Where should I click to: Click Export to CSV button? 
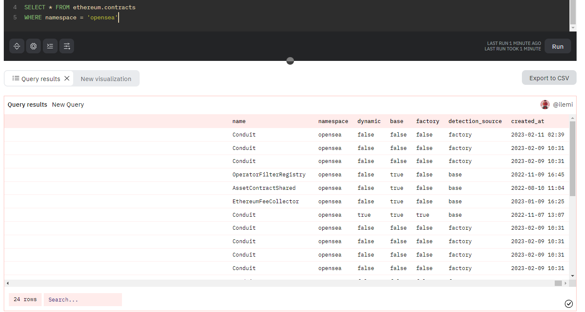click(549, 78)
